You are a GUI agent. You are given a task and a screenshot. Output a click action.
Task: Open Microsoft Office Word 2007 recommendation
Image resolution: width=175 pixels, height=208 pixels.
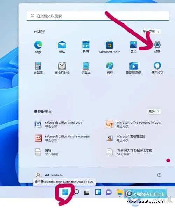58,124
